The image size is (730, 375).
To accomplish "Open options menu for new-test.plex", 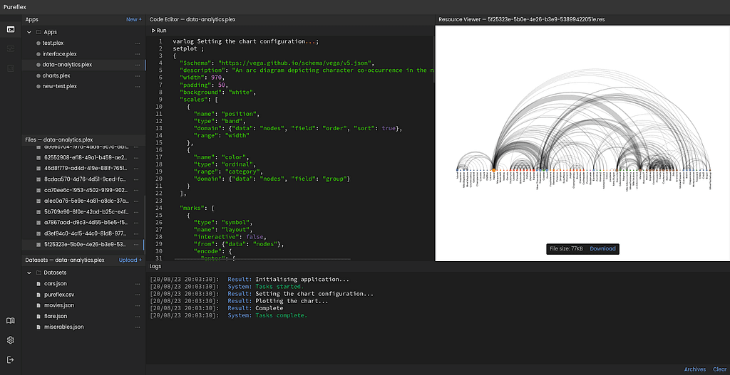I will click(138, 86).
